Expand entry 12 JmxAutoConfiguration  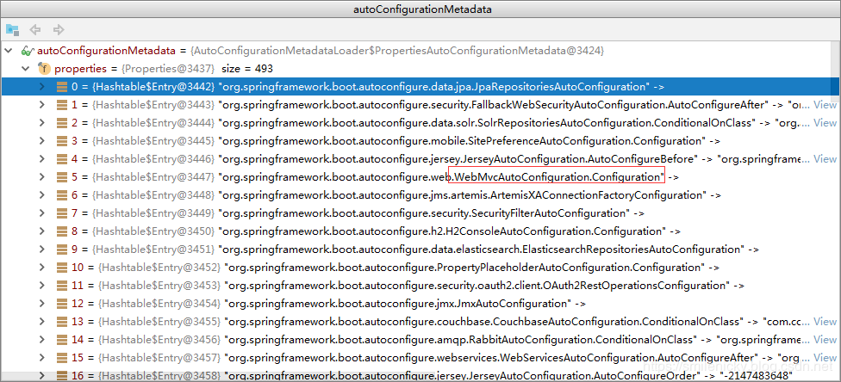click(42, 303)
